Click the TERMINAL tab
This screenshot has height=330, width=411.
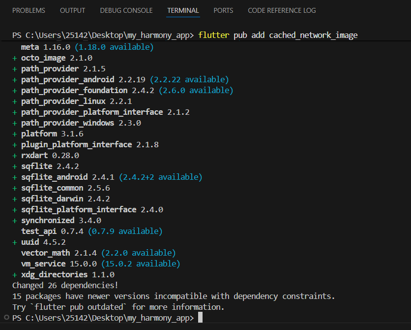(x=183, y=10)
